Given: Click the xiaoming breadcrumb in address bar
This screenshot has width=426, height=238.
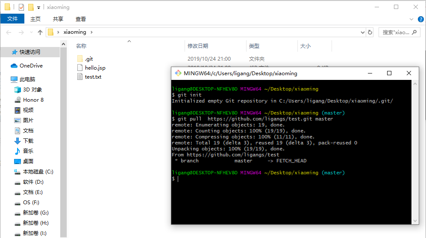Looking at the screenshot, I should 75,32.
